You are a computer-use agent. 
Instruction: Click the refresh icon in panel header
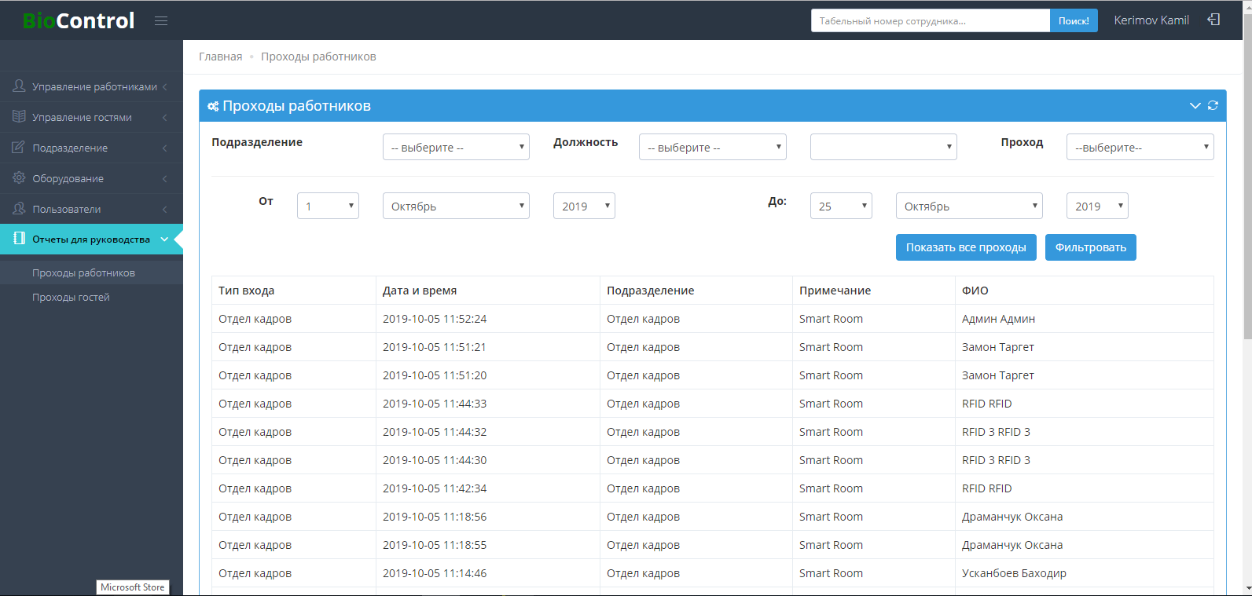(x=1213, y=105)
